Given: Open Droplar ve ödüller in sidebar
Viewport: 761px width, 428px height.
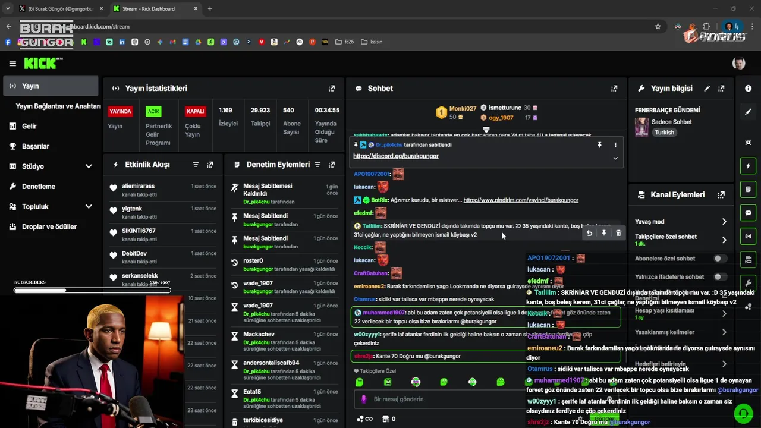Looking at the screenshot, I should coord(51,227).
